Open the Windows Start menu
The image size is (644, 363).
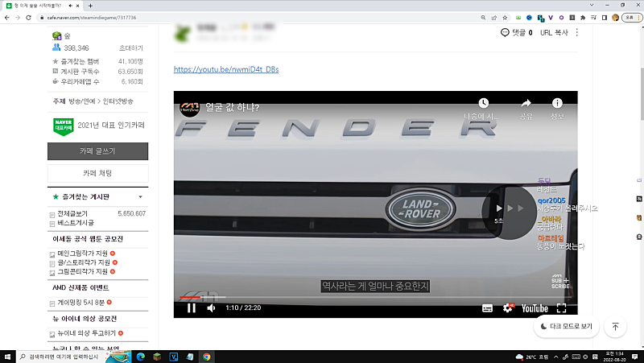(x=7, y=357)
